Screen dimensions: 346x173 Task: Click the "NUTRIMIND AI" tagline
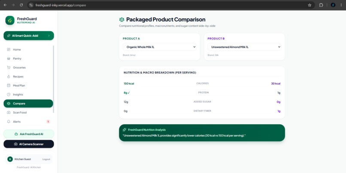click(x=26, y=23)
